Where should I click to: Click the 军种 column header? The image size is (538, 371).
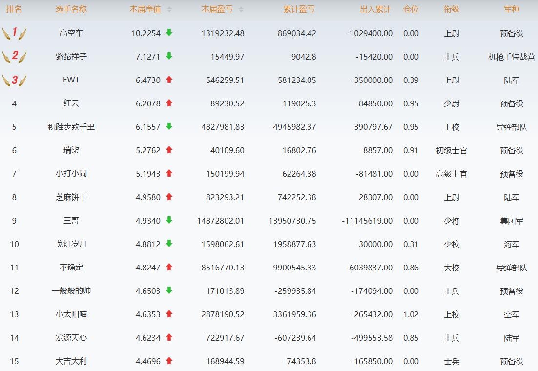coord(512,9)
